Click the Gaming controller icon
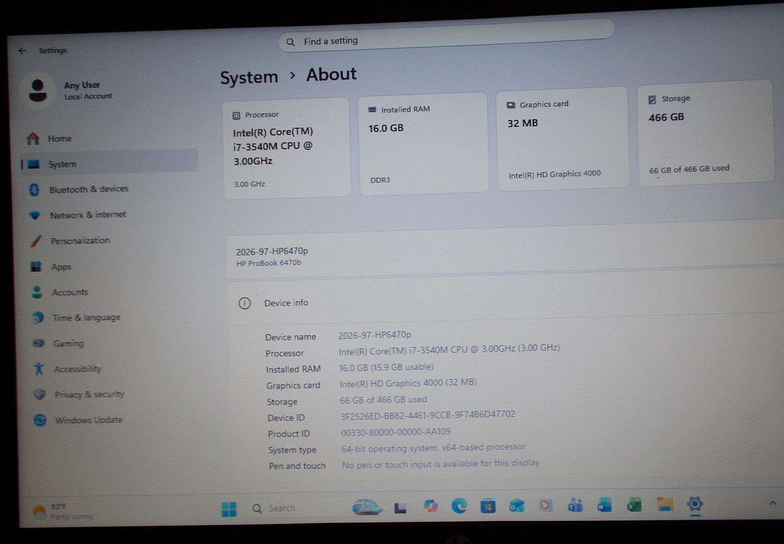This screenshot has height=544, width=784. point(38,343)
